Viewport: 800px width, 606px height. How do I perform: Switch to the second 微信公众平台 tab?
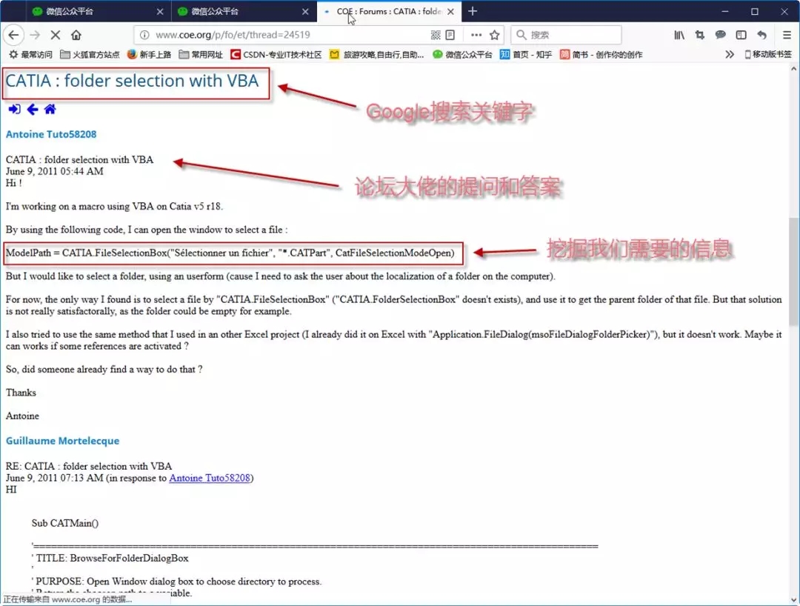coord(244,11)
